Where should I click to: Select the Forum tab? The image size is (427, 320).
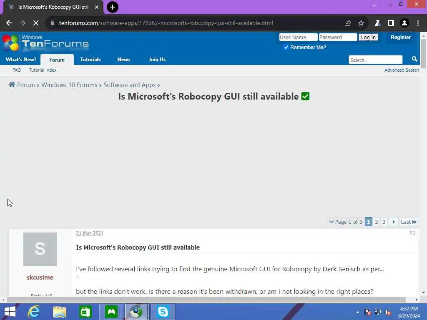(57, 60)
